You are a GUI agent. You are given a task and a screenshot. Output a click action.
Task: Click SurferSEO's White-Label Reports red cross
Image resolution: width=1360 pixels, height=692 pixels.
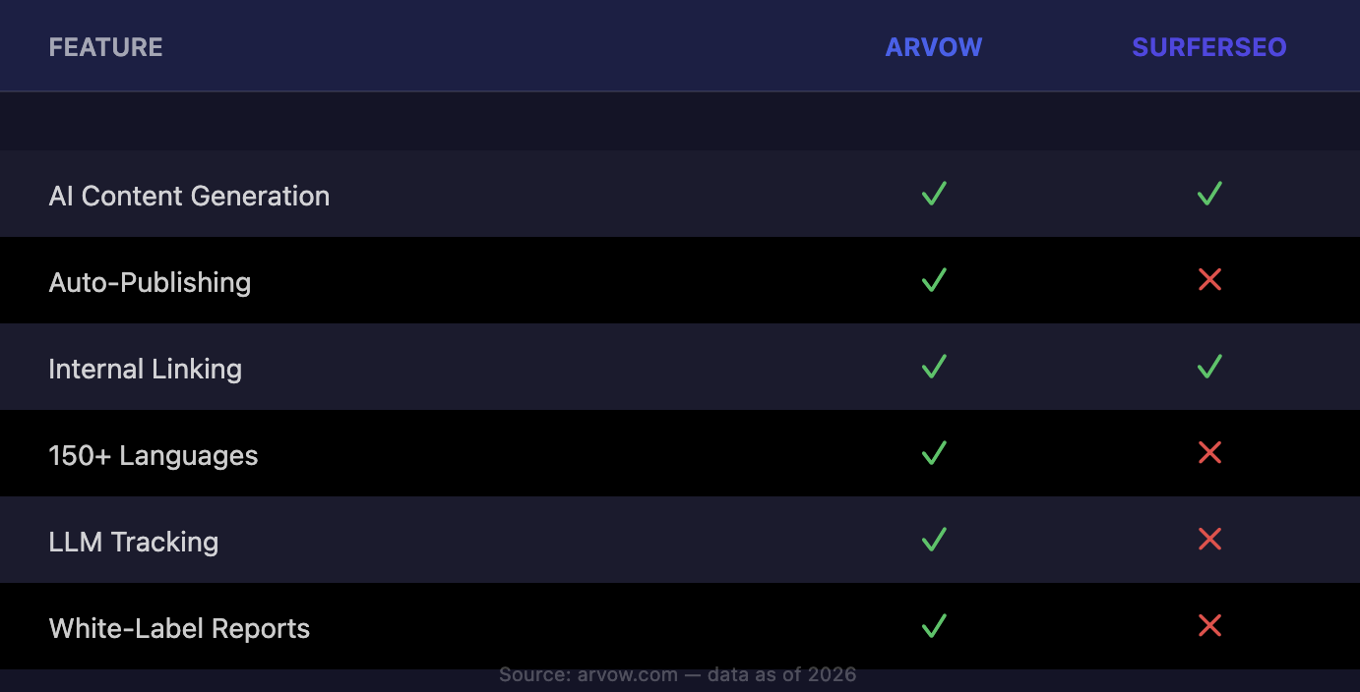(x=1209, y=626)
